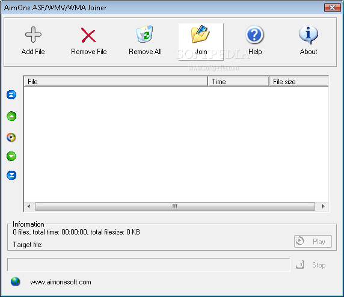
Task: Click the Stop button label
Action: coord(319,265)
